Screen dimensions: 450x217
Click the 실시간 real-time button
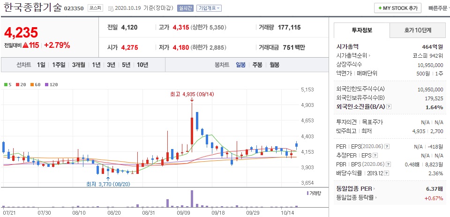point(186,8)
